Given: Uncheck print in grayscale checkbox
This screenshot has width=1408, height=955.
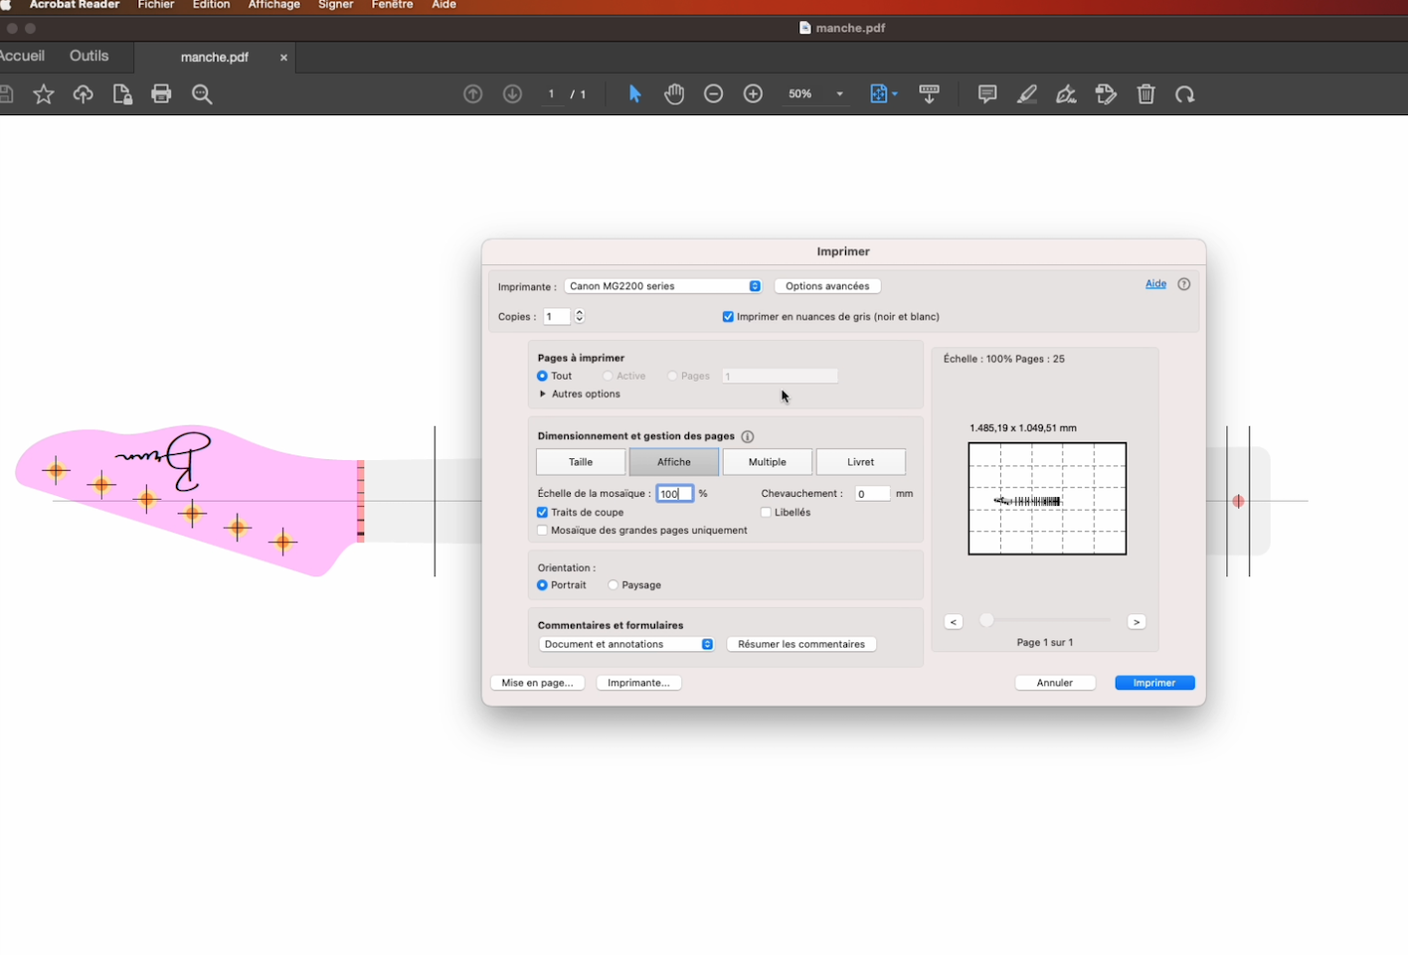Looking at the screenshot, I should pyautogui.click(x=728, y=317).
